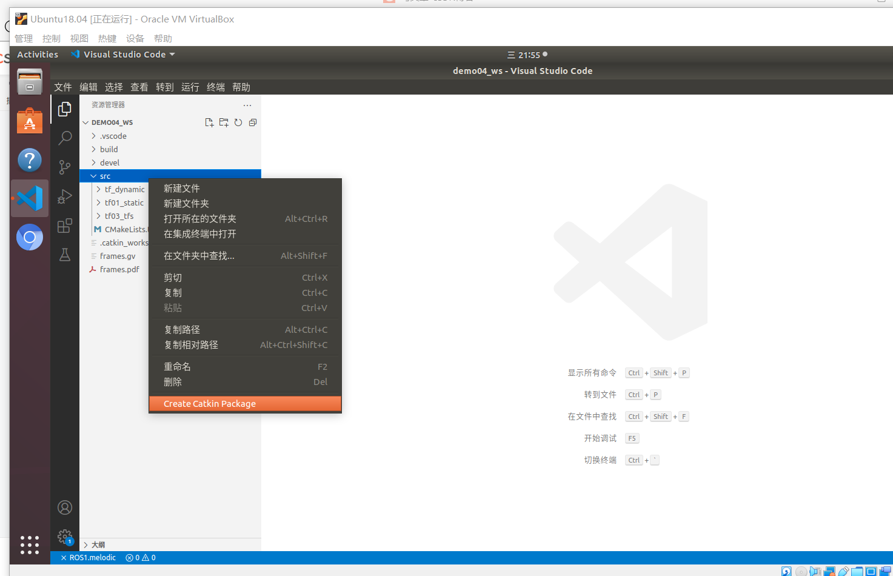Choose 打开所在的文件夹 in context menu

point(245,219)
